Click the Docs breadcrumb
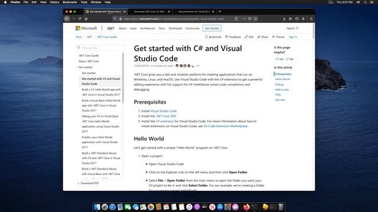Viewport: 378px width, 212px height. click(x=79, y=37)
